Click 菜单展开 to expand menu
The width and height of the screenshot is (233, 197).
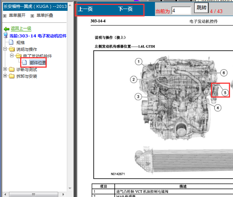tap(17, 15)
